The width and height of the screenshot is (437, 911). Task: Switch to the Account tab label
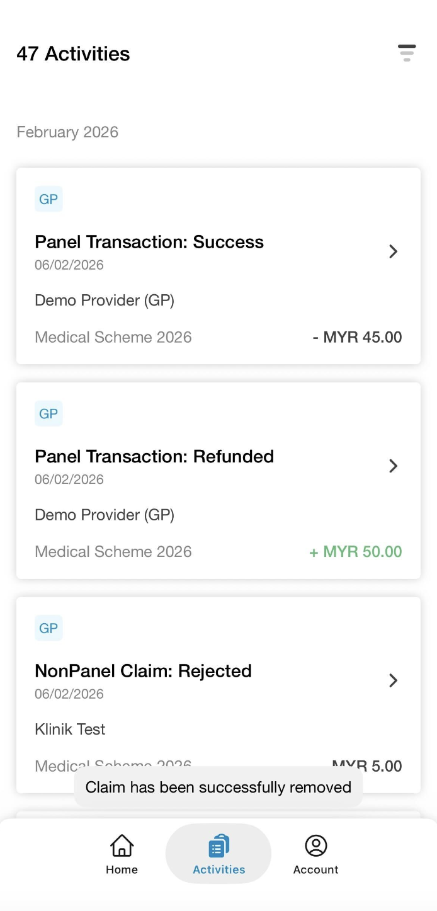(315, 869)
